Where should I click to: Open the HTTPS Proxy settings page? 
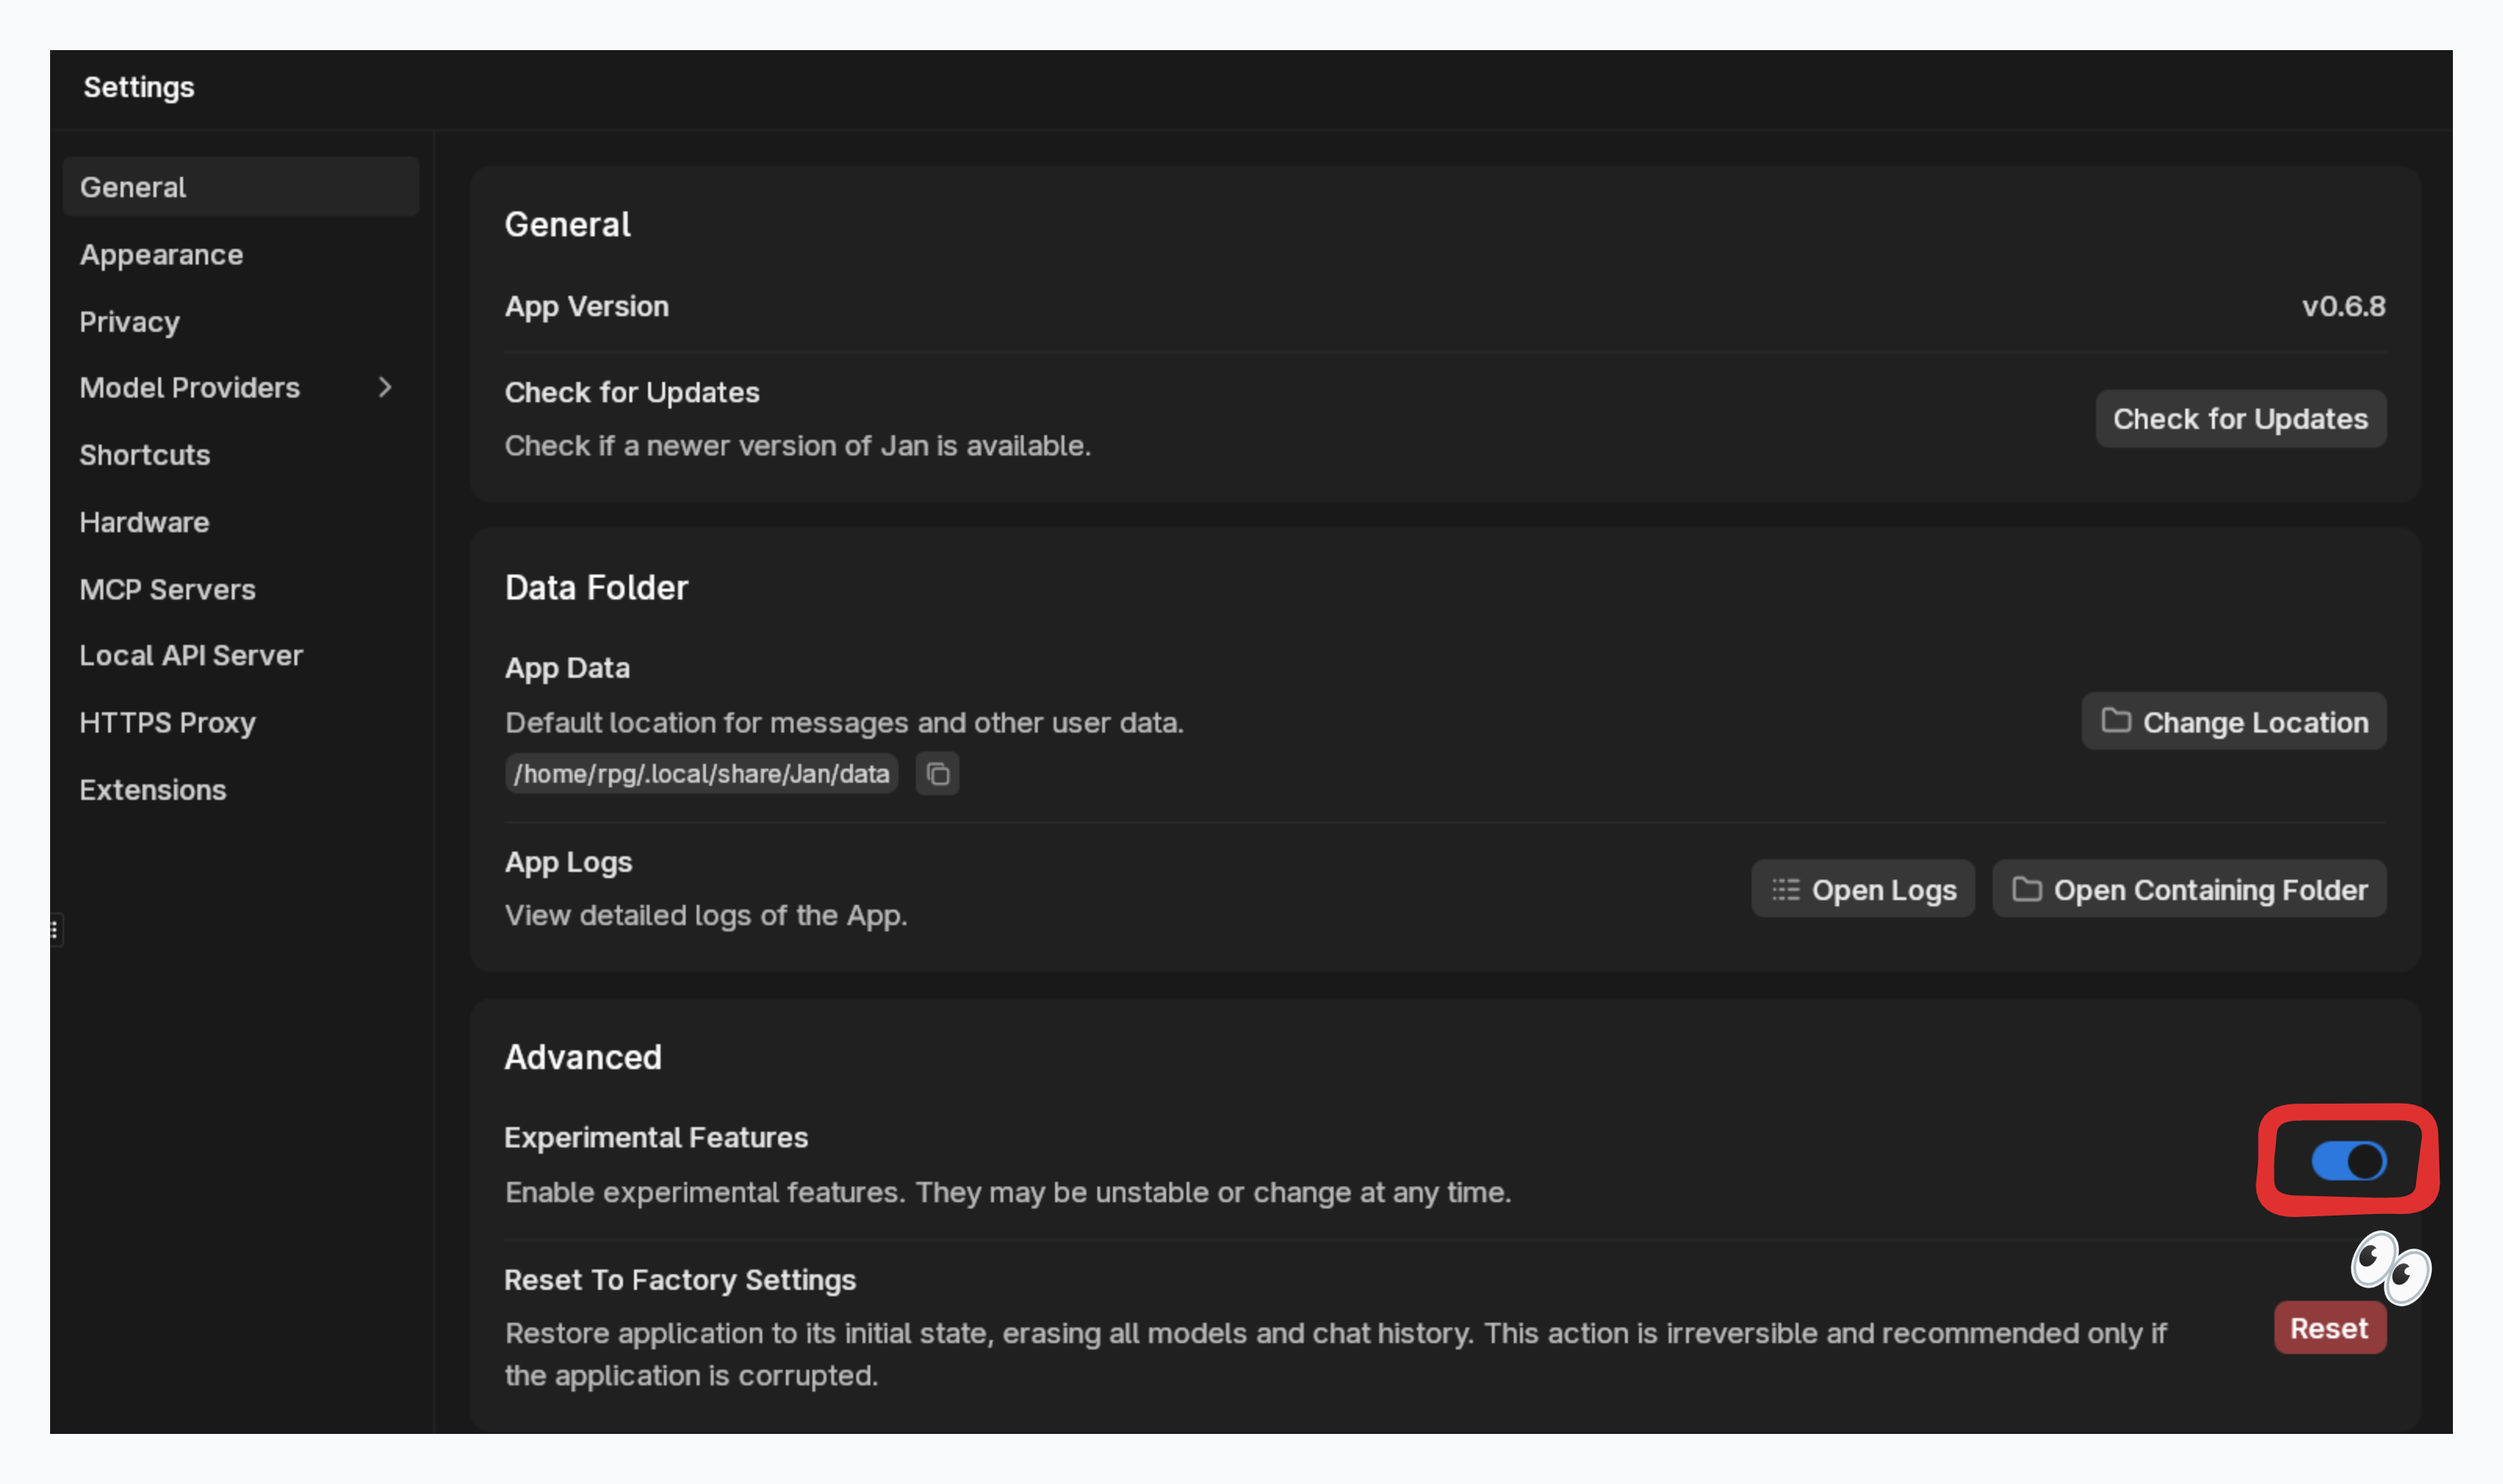pos(167,722)
